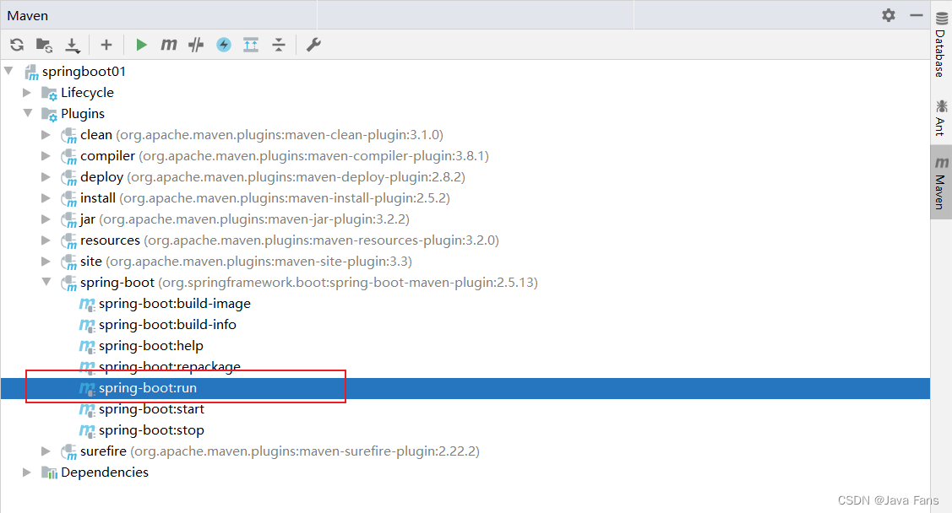Select the spring-boot plugin row

[465, 283]
